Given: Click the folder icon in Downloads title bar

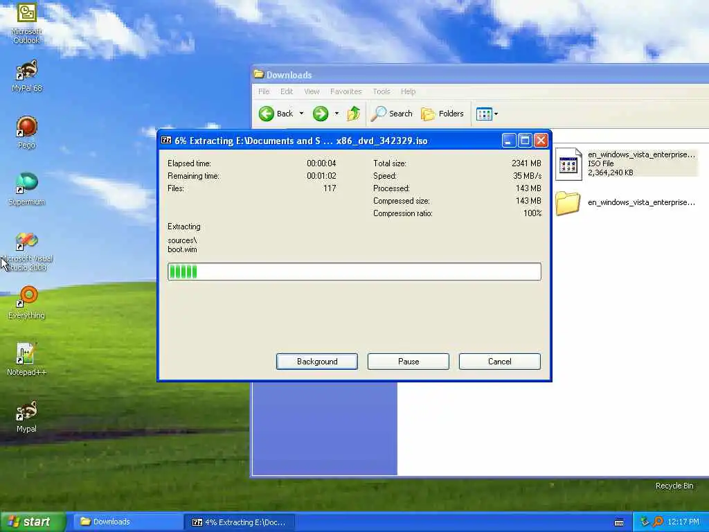Looking at the screenshot, I should pos(259,74).
